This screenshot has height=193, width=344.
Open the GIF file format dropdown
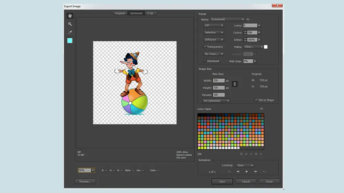214,25
